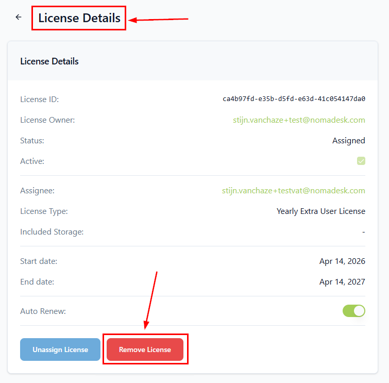Select the License ID value text
This screenshot has height=383, width=389.
click(294, 99)
